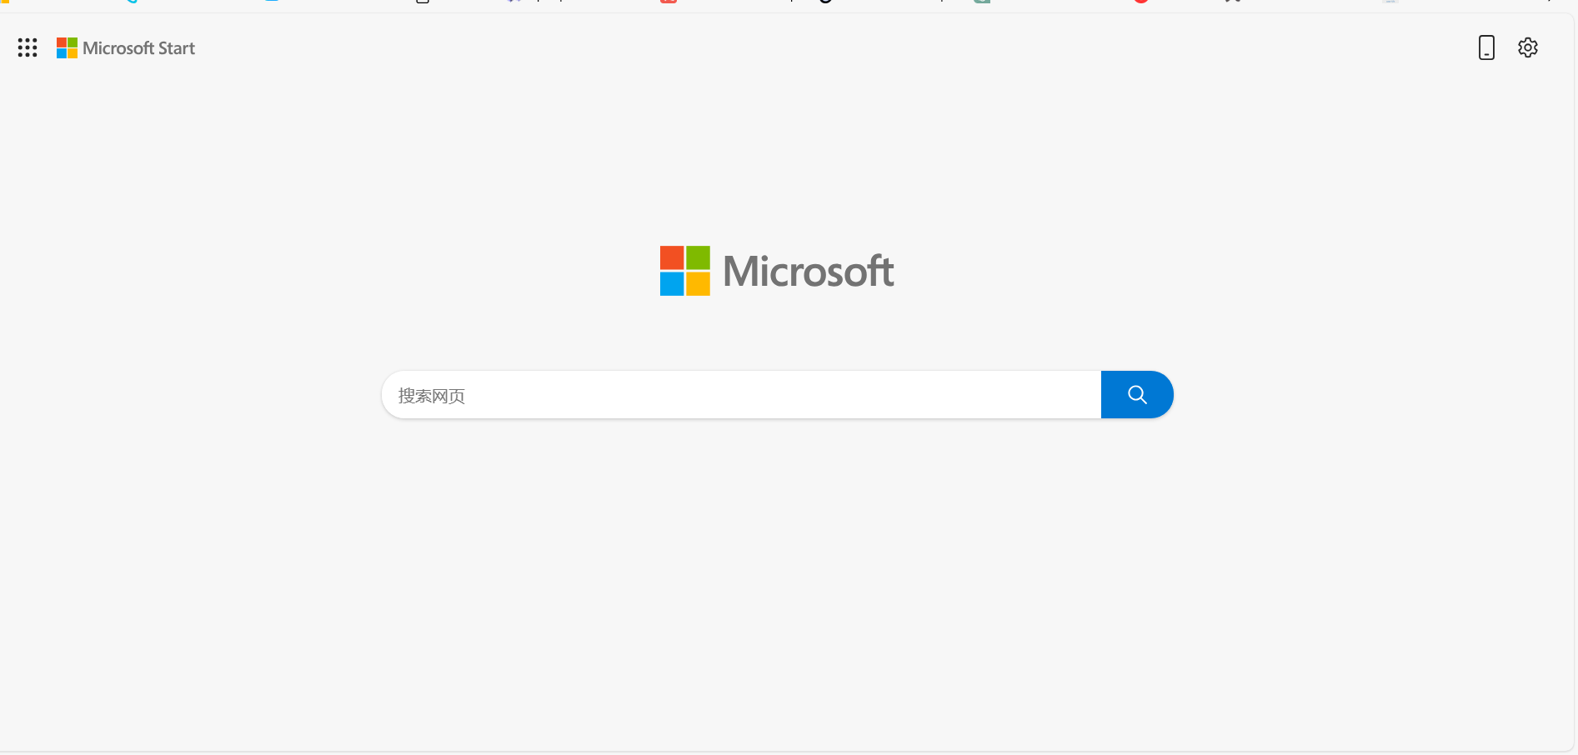Click the blue magnifier search button
The height and width of the screenshot is (755, 1578).
click(1137, 395)
